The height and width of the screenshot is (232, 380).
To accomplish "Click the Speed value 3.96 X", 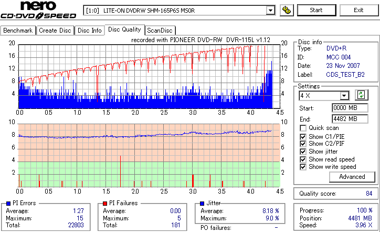I will pos(364,225).
